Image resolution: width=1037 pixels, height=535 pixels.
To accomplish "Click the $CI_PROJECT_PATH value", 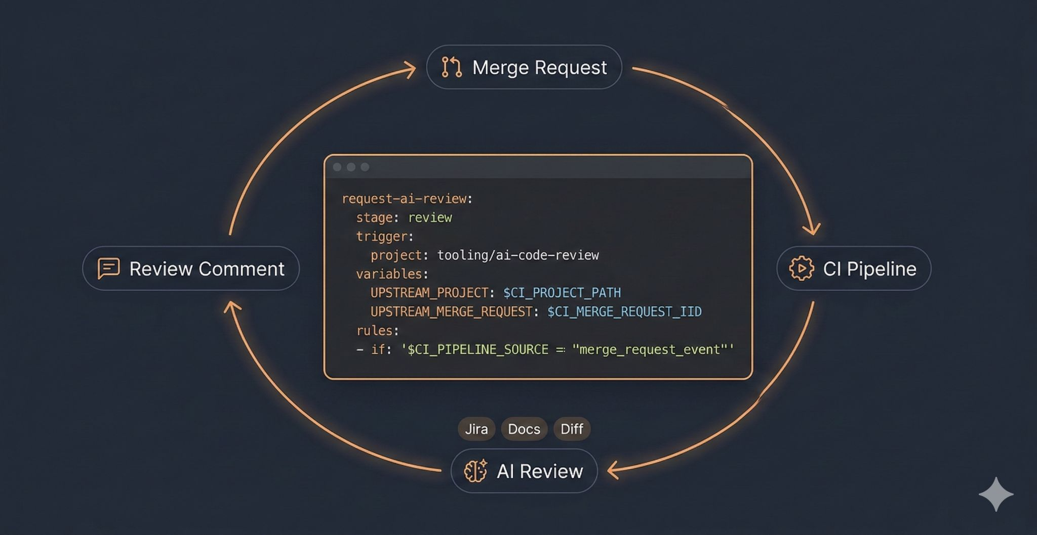I will 562,293.
